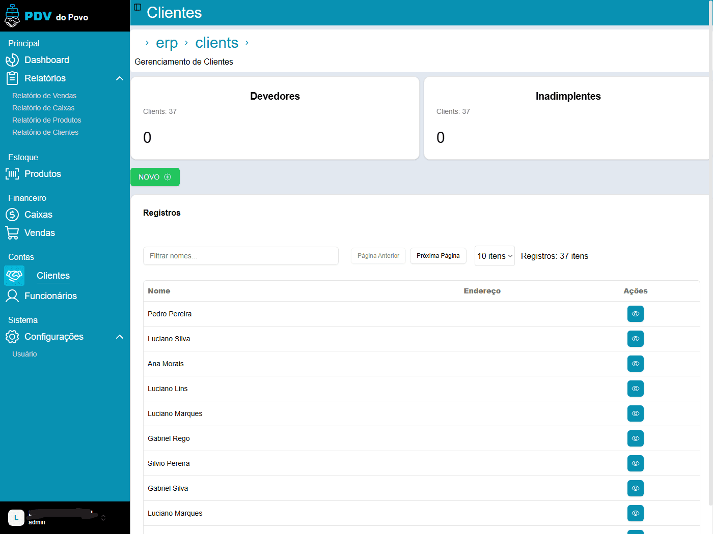The width and height of the screenshot is (713, 534).
Task: Select the Pedro Pereira name cell
Action: point(170,314)
